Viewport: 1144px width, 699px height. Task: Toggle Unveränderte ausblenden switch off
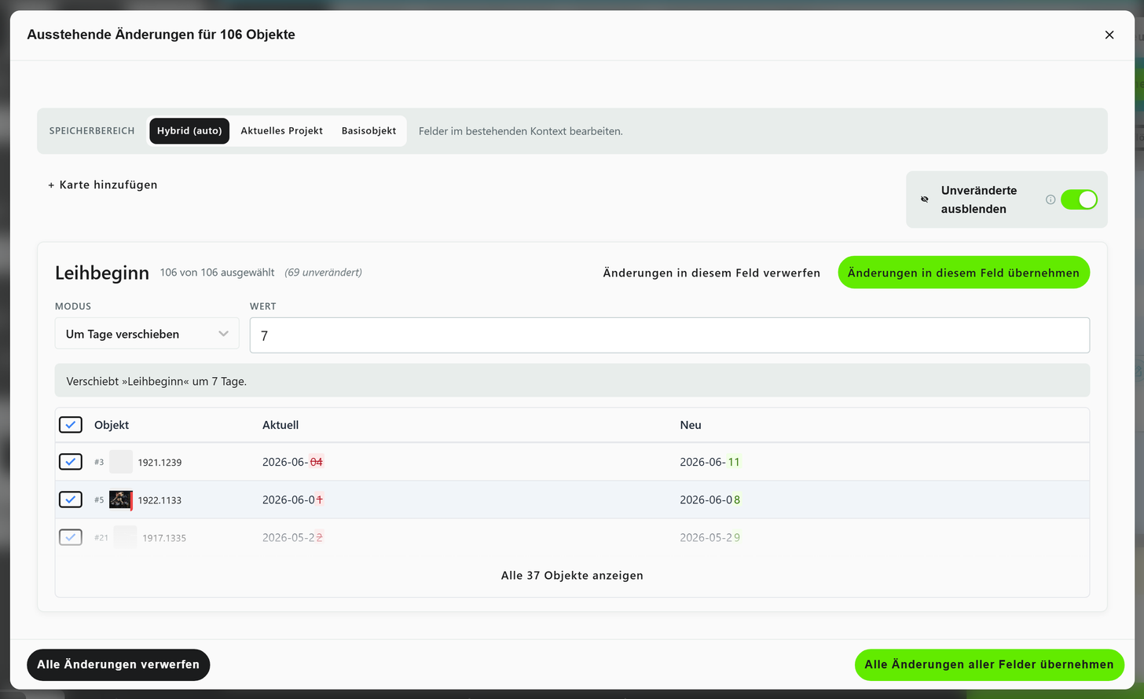tap(1079, 199)
